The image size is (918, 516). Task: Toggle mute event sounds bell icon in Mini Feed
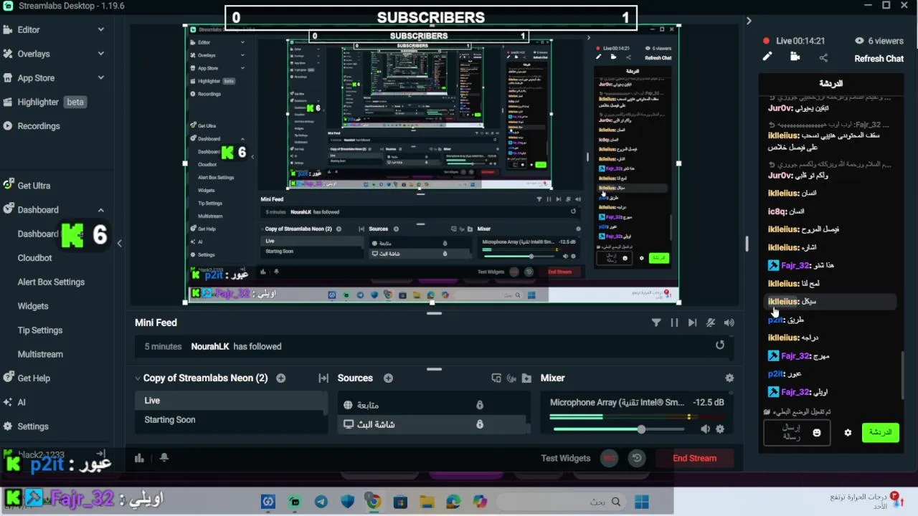(711, 322)
